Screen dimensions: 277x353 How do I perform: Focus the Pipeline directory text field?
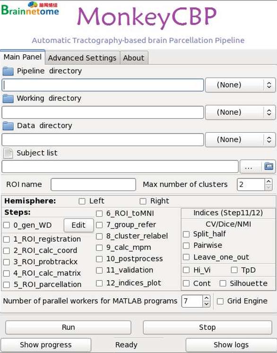tap(103, 85)
